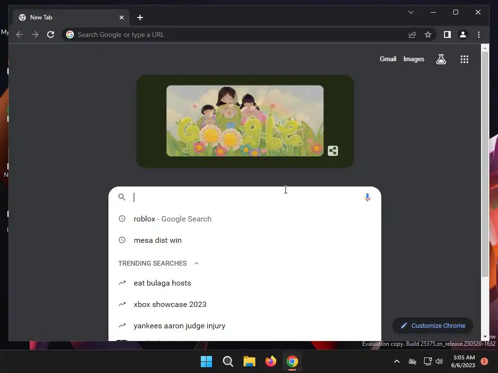Share this page via the share icon
The width and height of the screenshot is (498, 373).
[412, 34]
